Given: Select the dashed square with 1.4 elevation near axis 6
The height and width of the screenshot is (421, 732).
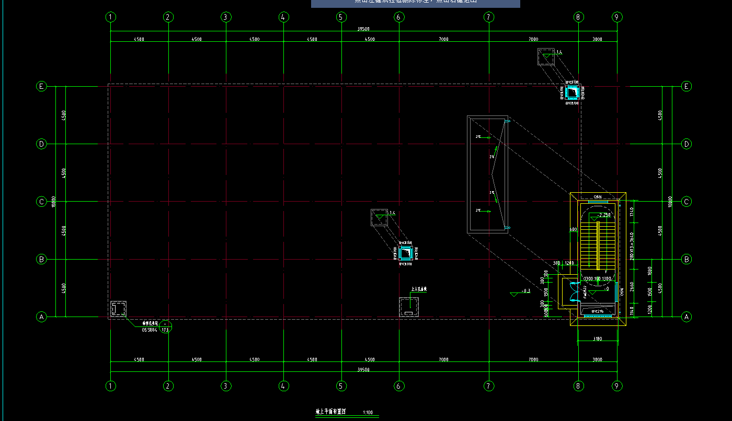Looking at the screenshot, I should 380,218.
